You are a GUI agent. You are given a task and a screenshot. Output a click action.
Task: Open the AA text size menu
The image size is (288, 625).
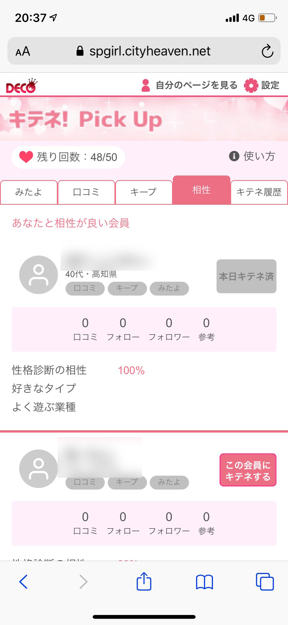[23, 51]
